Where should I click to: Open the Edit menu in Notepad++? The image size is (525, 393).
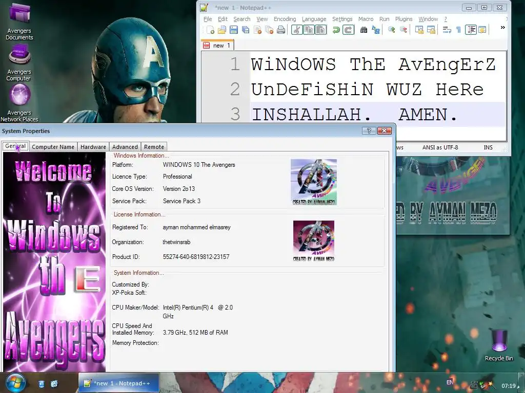223,19
